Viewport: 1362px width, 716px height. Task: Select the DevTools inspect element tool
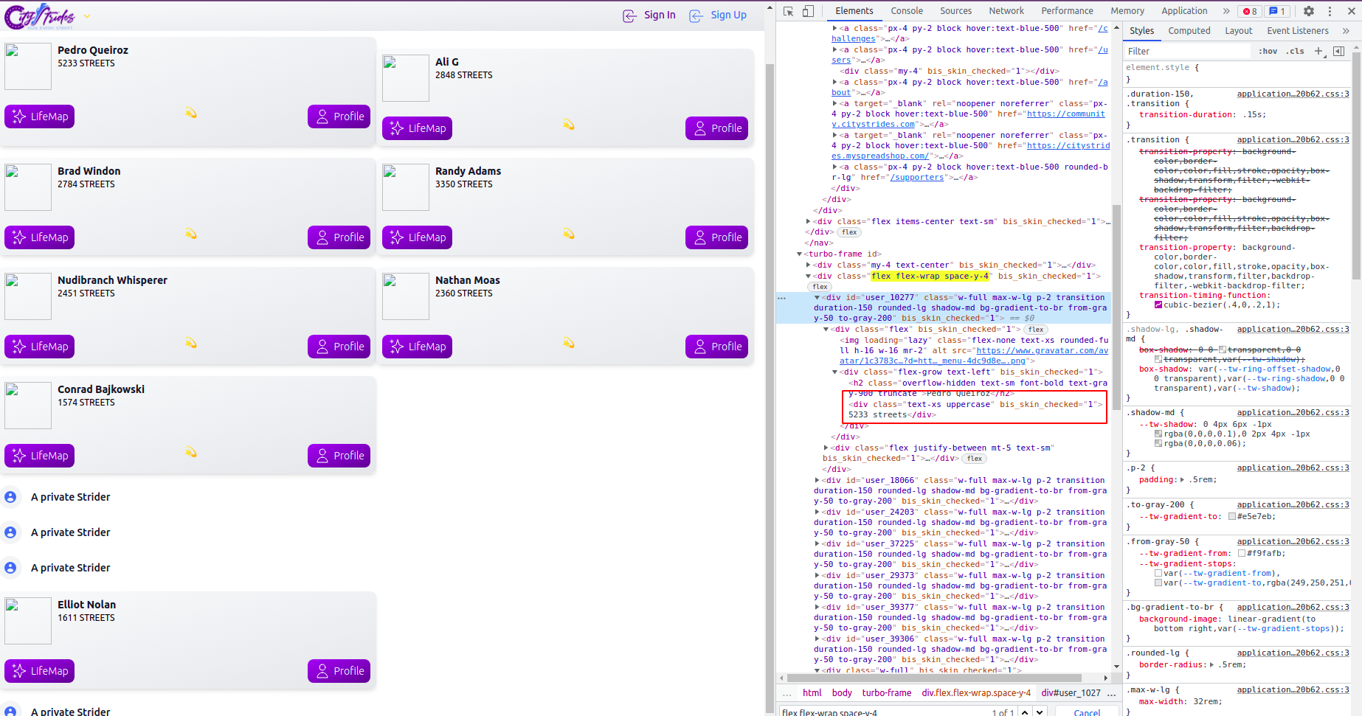tap(789, 11)
